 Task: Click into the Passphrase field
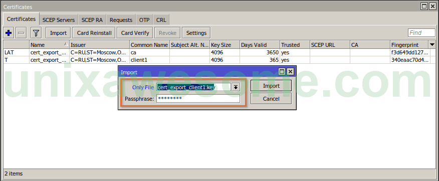198,99
